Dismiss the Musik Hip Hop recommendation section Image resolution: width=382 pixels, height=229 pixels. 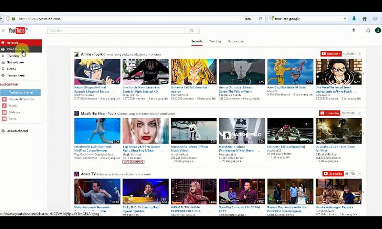359,113
